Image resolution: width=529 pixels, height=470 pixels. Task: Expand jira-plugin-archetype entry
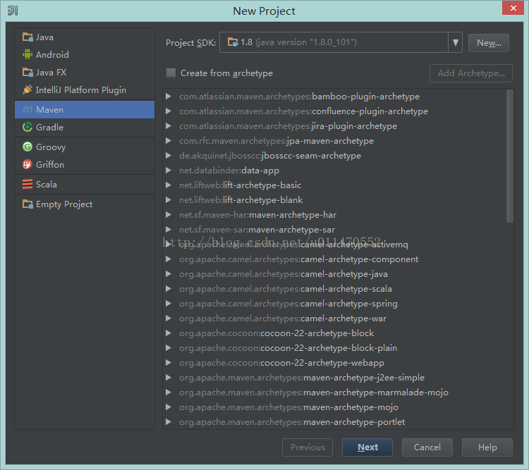[x=169, y=126]
